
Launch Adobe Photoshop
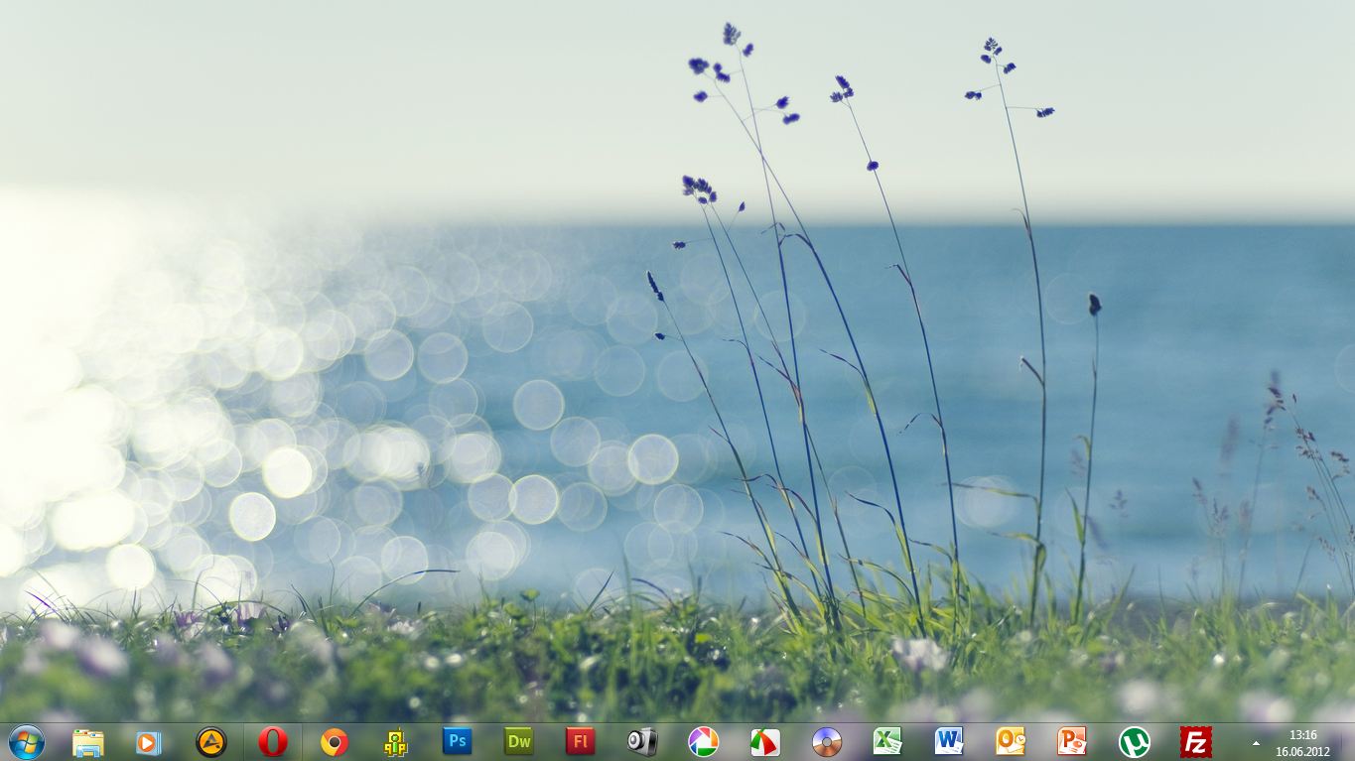[x=457, y=741]
